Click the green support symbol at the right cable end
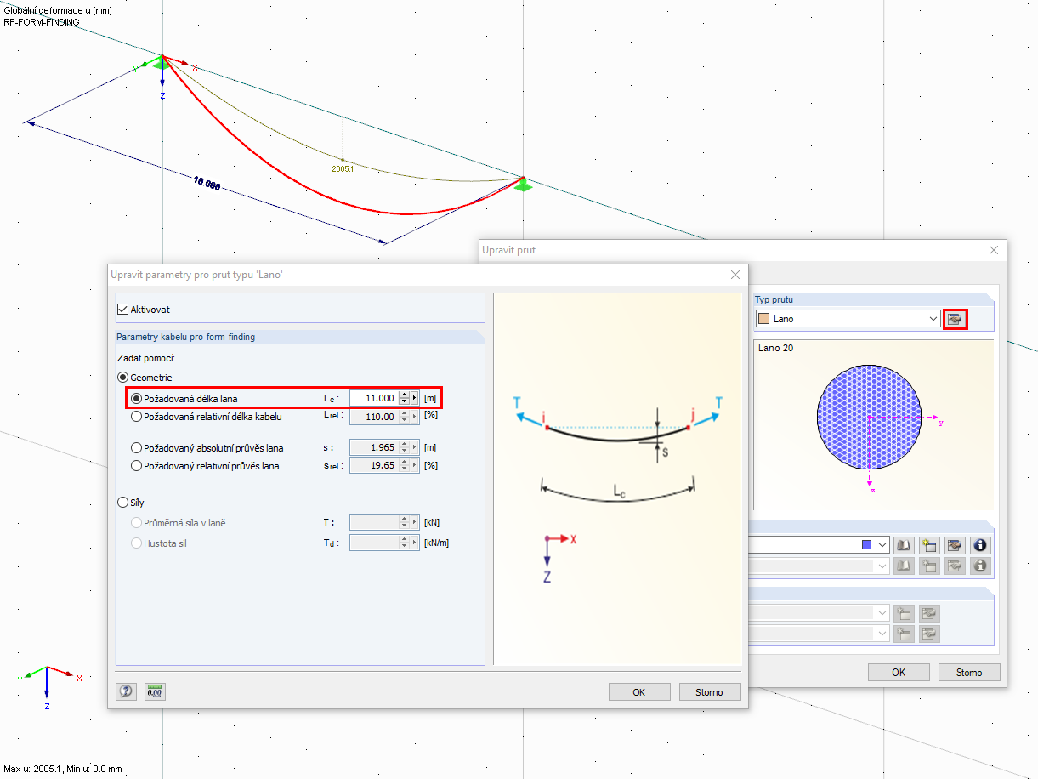This screenshot has width=1038, height=779. (x=524, y=184)
